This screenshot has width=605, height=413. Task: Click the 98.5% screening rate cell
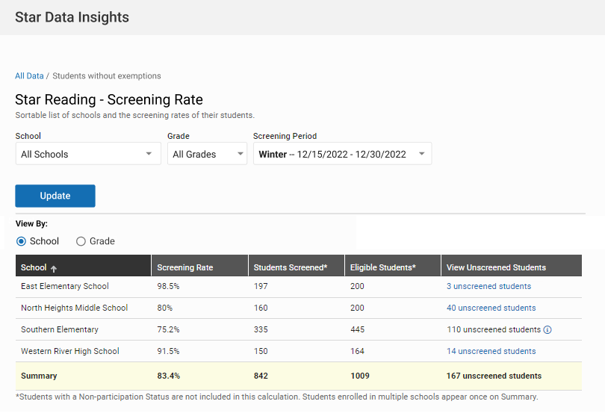(x=168, y=286)
